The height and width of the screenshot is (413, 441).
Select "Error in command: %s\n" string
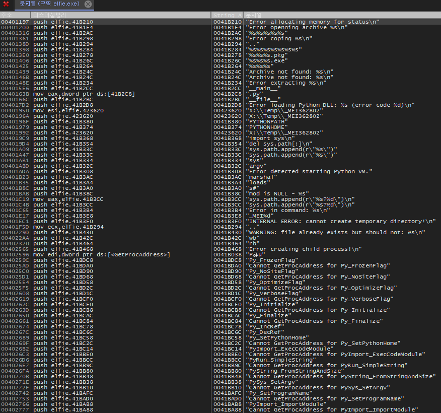288,210
